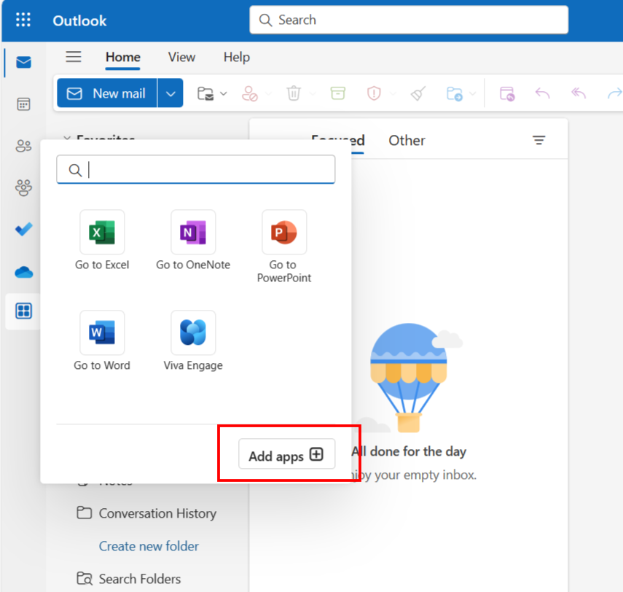Switch to the Home tab
The width and height of the screenshot is (623, 592).
coord(122,58)
